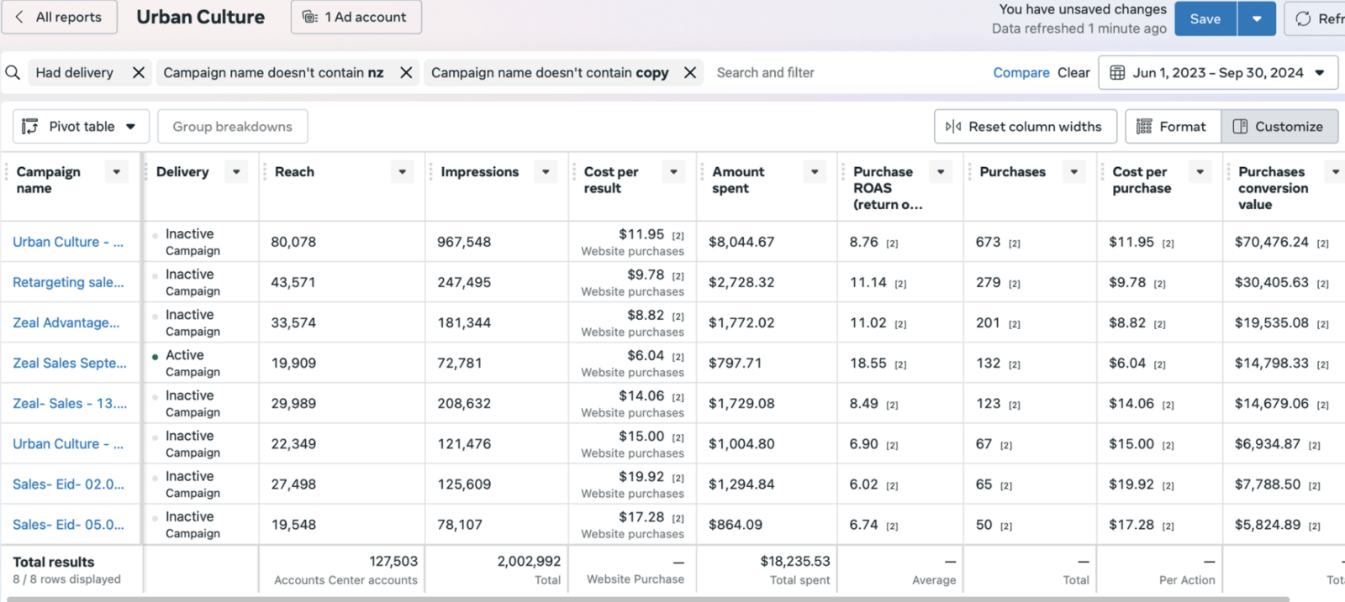Image resolution: width=1345 pixels, height=602 pixels.
Task: Select the Amount spent value $8,044.67
Action: coord(741,242)
